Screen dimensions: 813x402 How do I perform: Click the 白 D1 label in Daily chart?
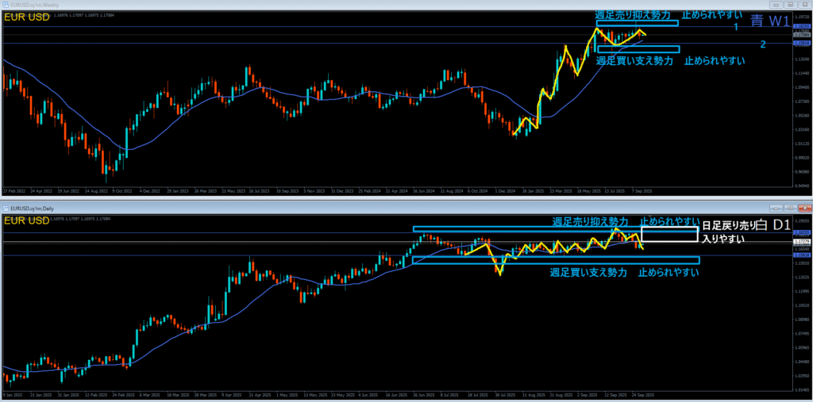(775, 226)
